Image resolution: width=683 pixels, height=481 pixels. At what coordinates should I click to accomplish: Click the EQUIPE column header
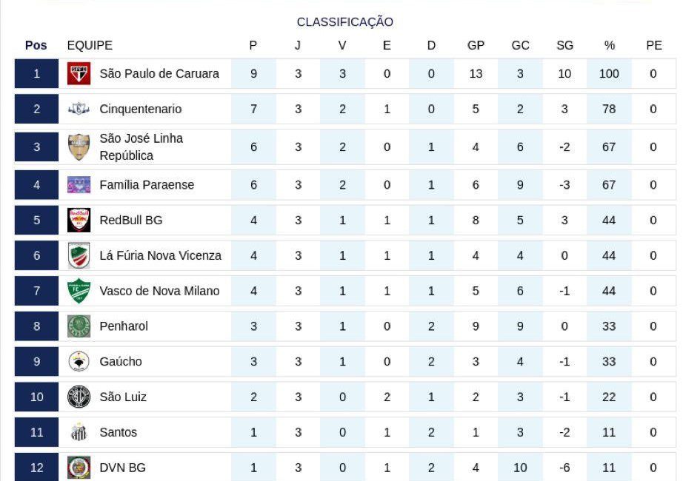(90, 45)
